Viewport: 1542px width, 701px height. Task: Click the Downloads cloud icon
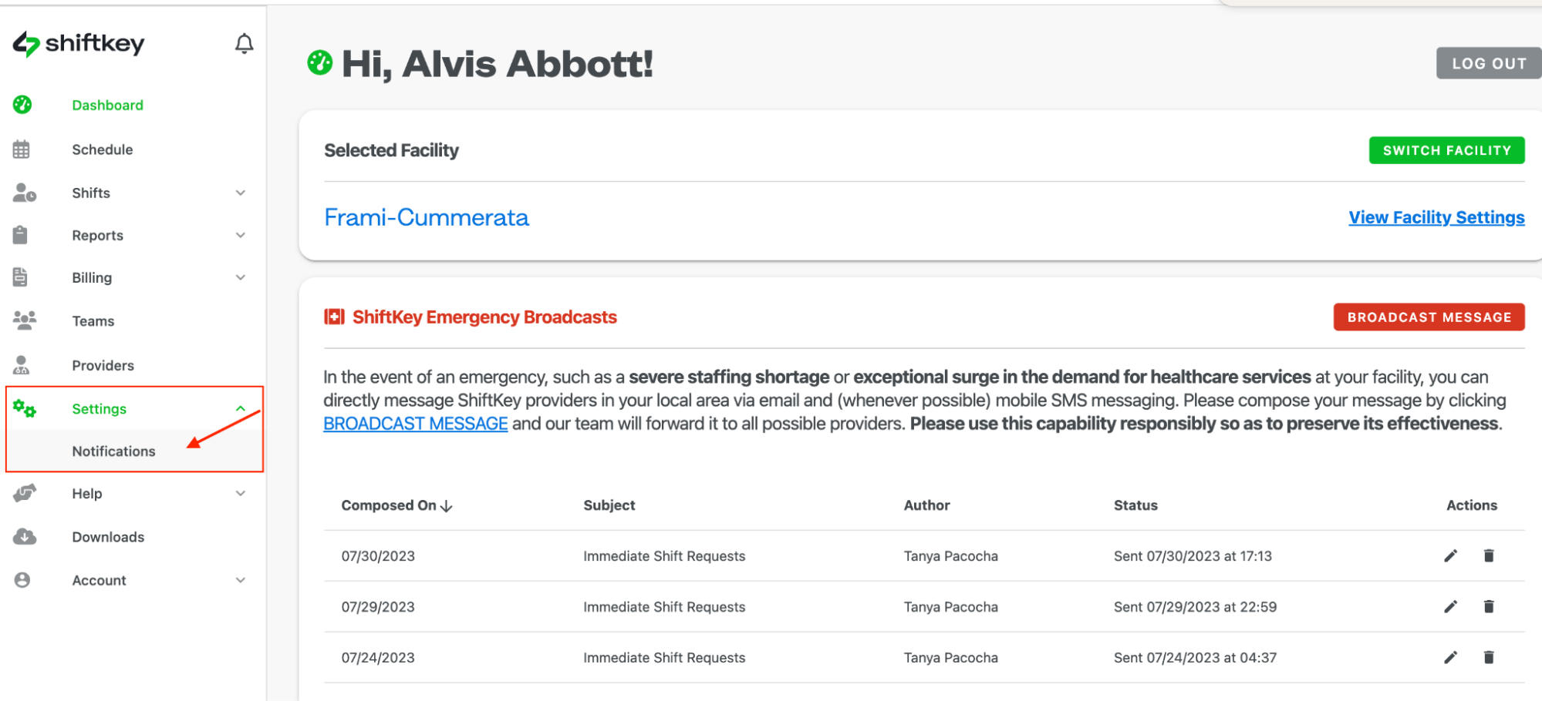[25, 537]
